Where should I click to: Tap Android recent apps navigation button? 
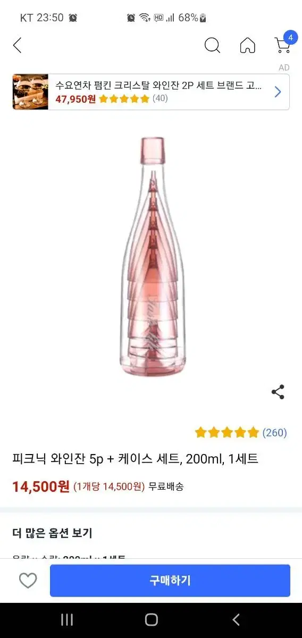point(67,619)
